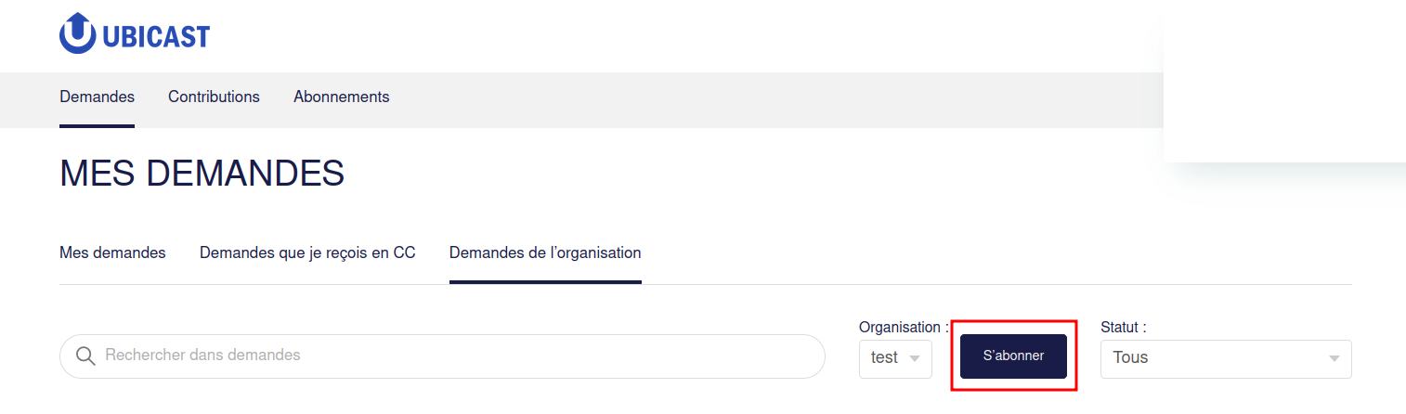Open the Abonnements navigation item
This screenshot has height=414, width=1406.
[x=342, y=97]
